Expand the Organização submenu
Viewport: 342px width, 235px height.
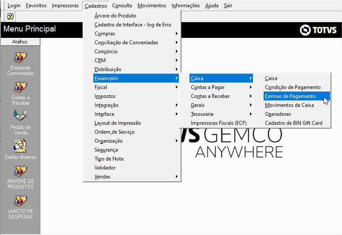click(x=136, y=141)
